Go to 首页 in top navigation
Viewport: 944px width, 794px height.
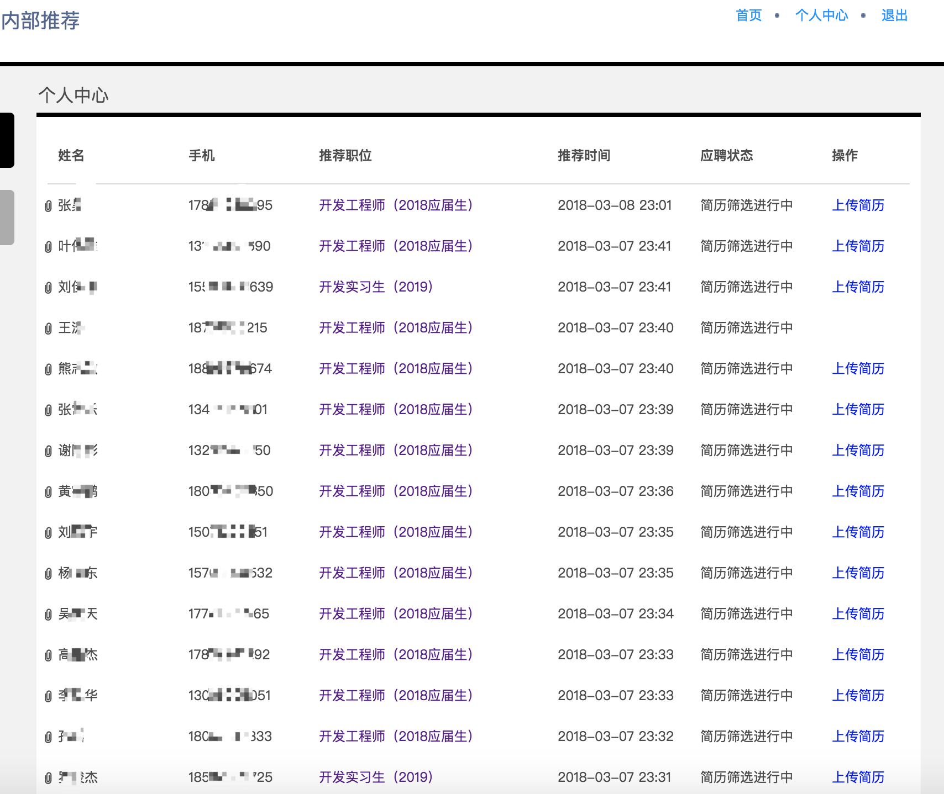(748, 15)
